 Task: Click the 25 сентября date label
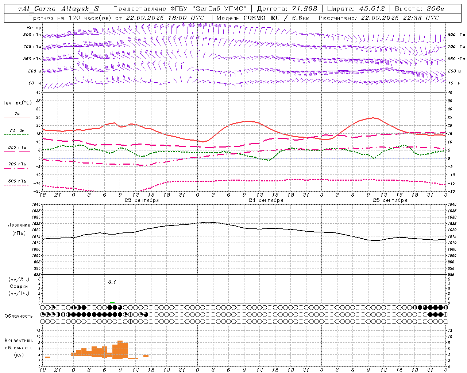pos(390,200)
